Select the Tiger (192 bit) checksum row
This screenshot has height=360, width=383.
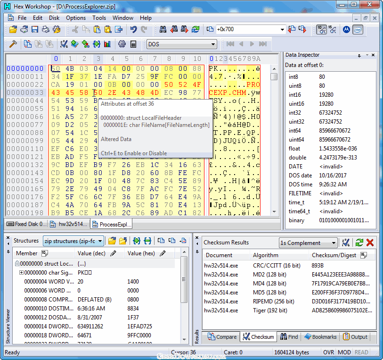pyautogui.click(x=288, y=310)
